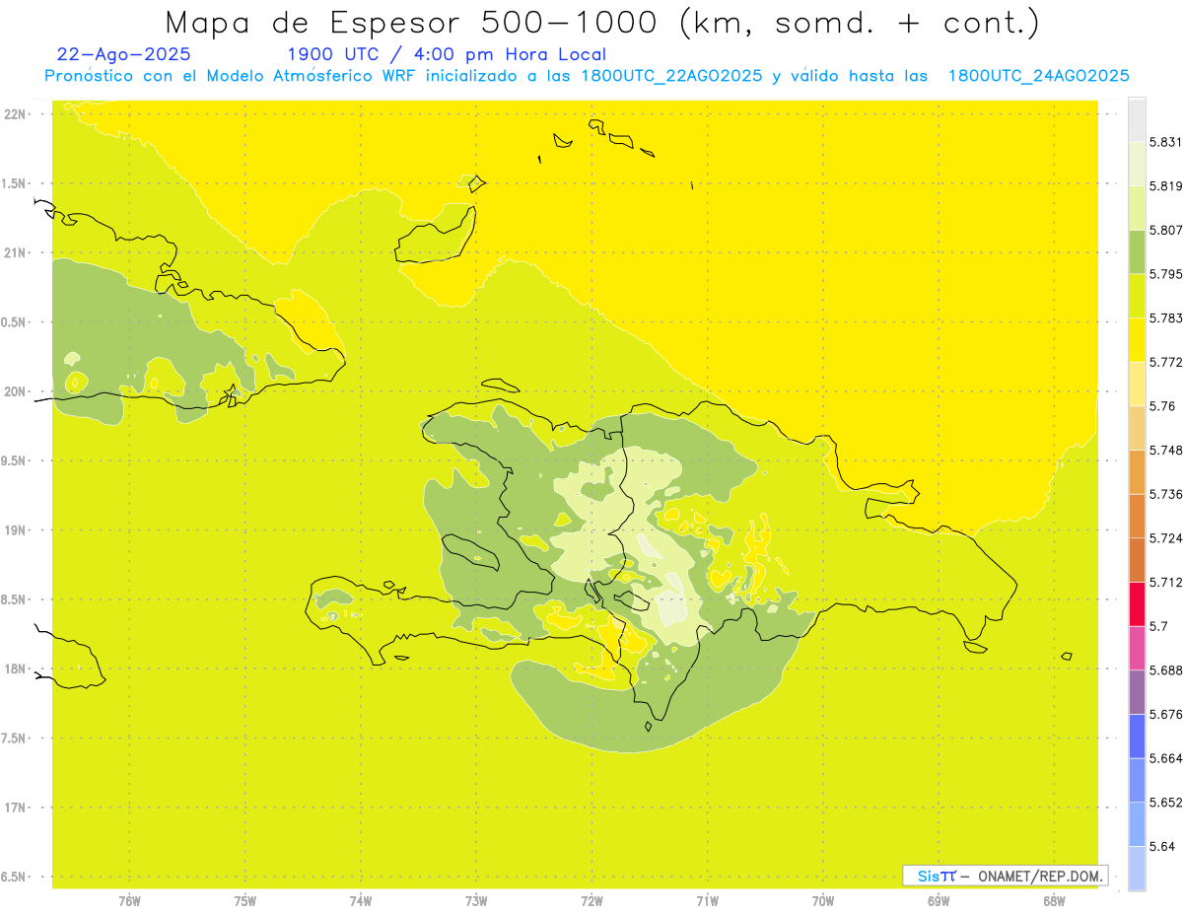The width and height of the screenshot is (1183, 914).
Task: Pick the red color bar segment above 5.7
Action: [x=1137, y=604]
